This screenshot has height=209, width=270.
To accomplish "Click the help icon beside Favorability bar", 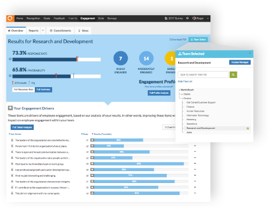I will point(10,76).
